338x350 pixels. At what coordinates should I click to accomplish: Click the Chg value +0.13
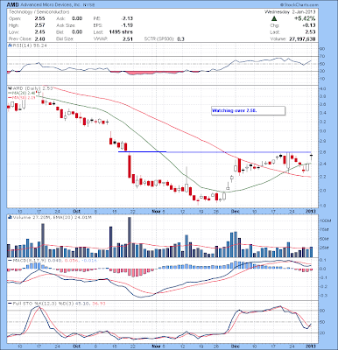point(310,25)
